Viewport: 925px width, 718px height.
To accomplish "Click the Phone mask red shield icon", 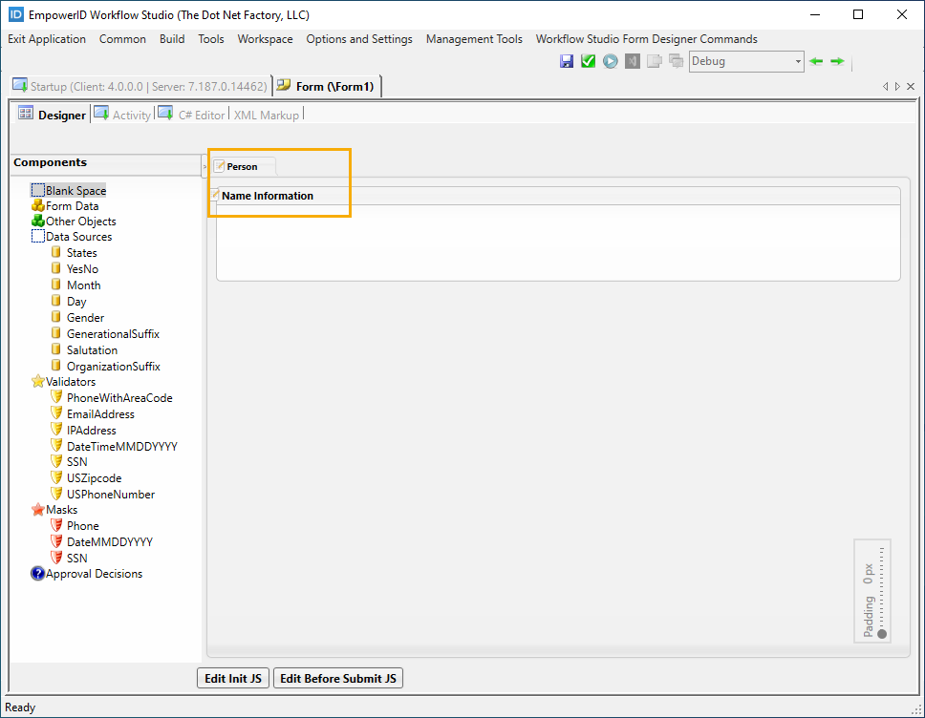I will click(x=56, y=526).
